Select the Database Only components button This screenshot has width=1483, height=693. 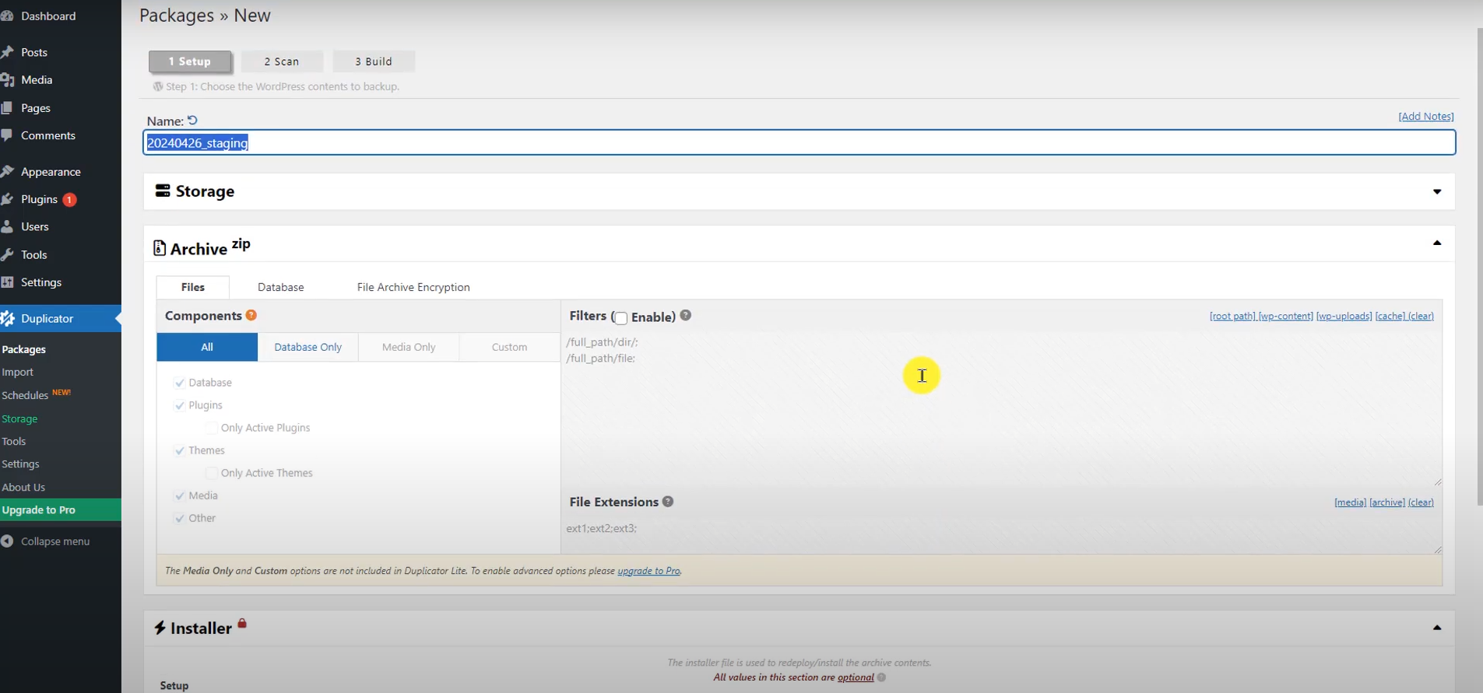307,347
